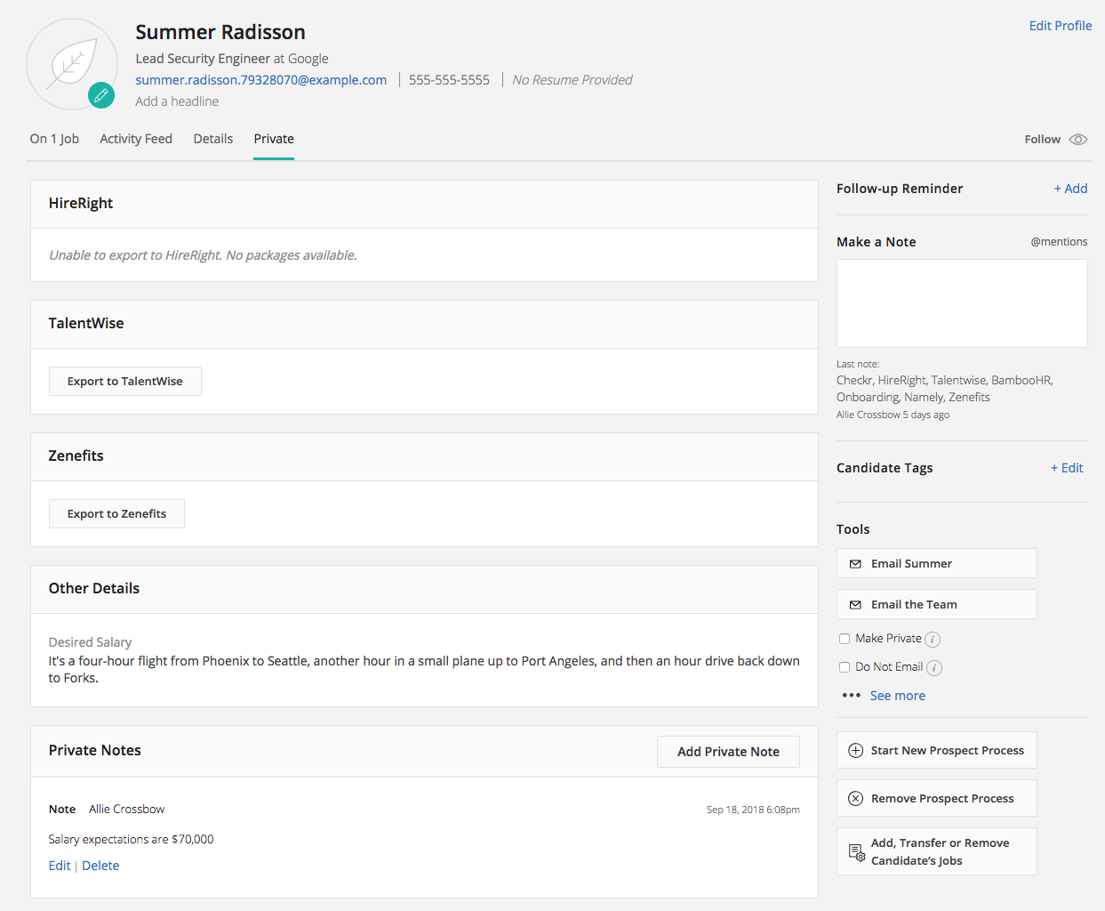The height and width of the screenshot is (911, 1105).
Task: Click the HireRight section heading
Action: (x=81, y=204)
